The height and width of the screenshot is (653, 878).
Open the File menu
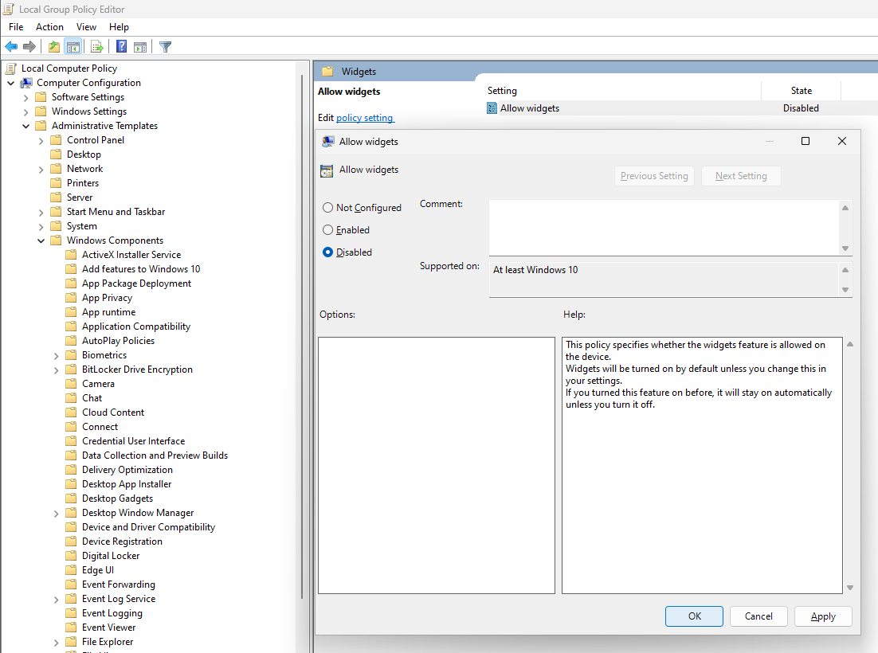[16, 27]
